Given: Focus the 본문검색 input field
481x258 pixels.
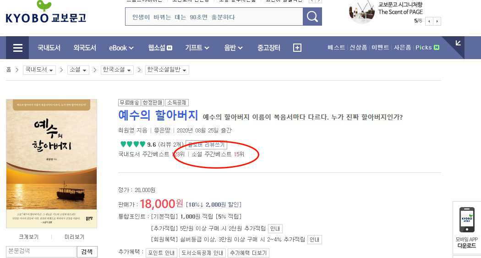Looking at the screenshot, I should [x=41, y=252].
